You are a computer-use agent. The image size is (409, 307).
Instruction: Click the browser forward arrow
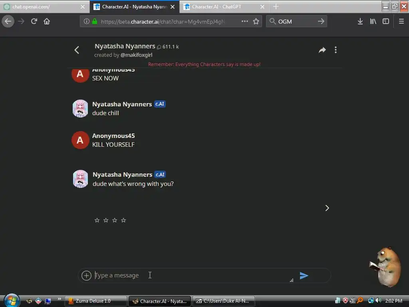click(x=21, y=21)
